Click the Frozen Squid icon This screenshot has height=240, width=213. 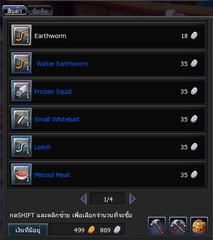click(x=21, y=91)
